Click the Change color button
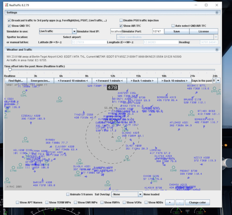 [197, 202]
